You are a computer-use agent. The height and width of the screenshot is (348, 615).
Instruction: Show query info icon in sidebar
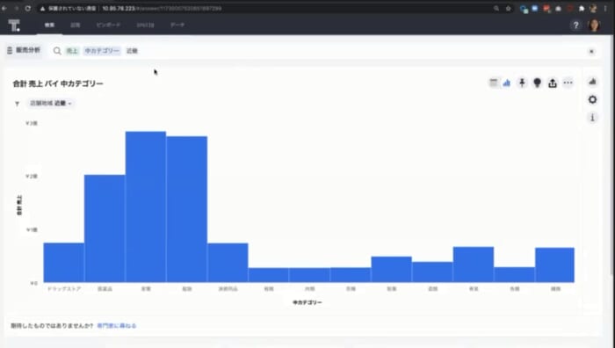click(593, 117)
